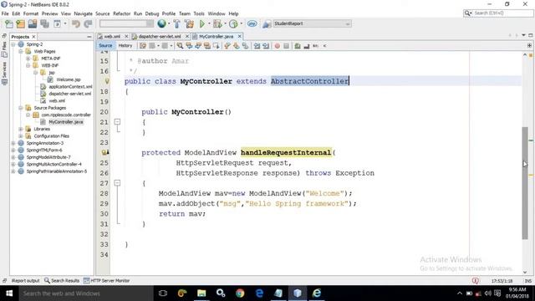Switch to the dispatcher-servlet.xml editor tab
The height and width of the screenshot is (301, 535).
point(160,37)
